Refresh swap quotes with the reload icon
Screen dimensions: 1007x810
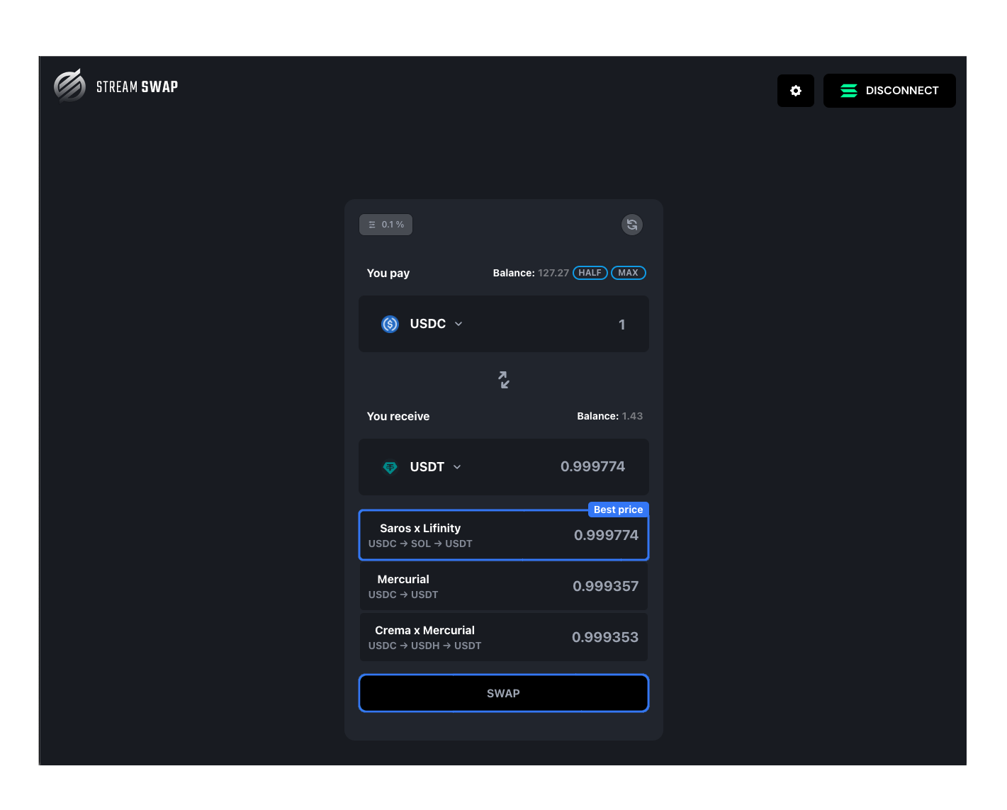pyautogui.click(x=631, y=225)
